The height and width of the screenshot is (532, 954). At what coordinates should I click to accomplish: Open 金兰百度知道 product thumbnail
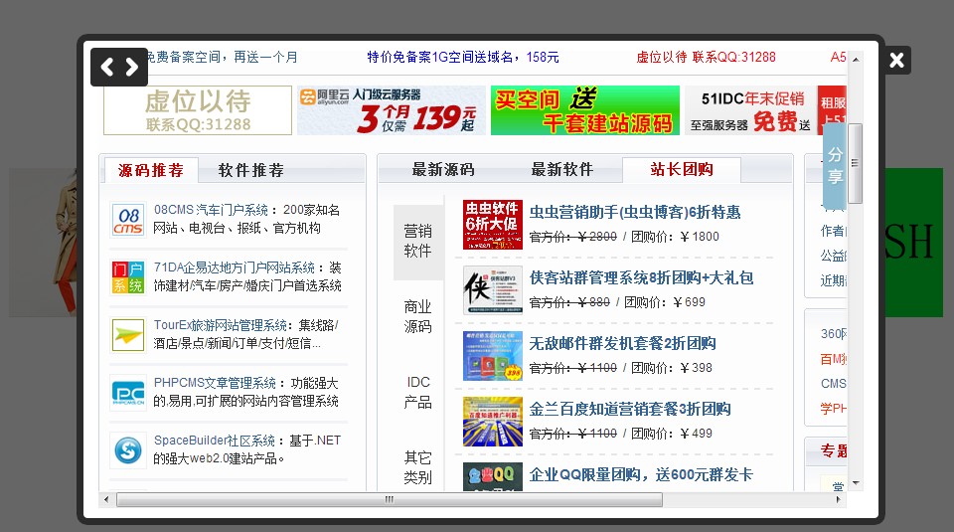(493, 422)
